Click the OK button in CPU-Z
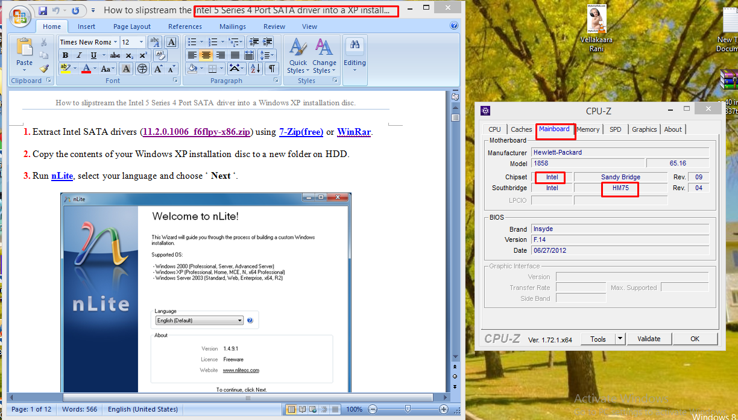The height and width of the screenshot is (420, 738). tap(695, 339)
